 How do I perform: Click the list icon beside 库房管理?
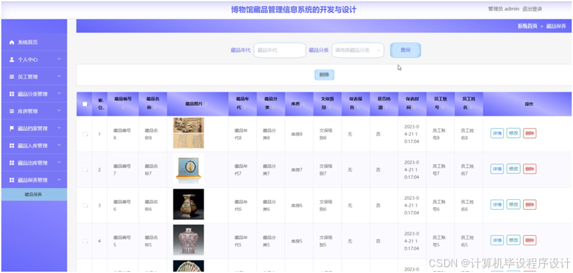(12, 111)
